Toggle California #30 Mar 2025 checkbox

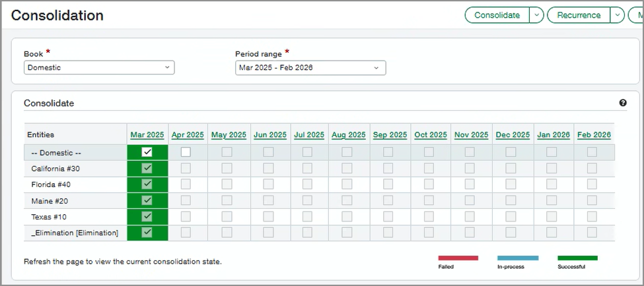tap(147, 169)
